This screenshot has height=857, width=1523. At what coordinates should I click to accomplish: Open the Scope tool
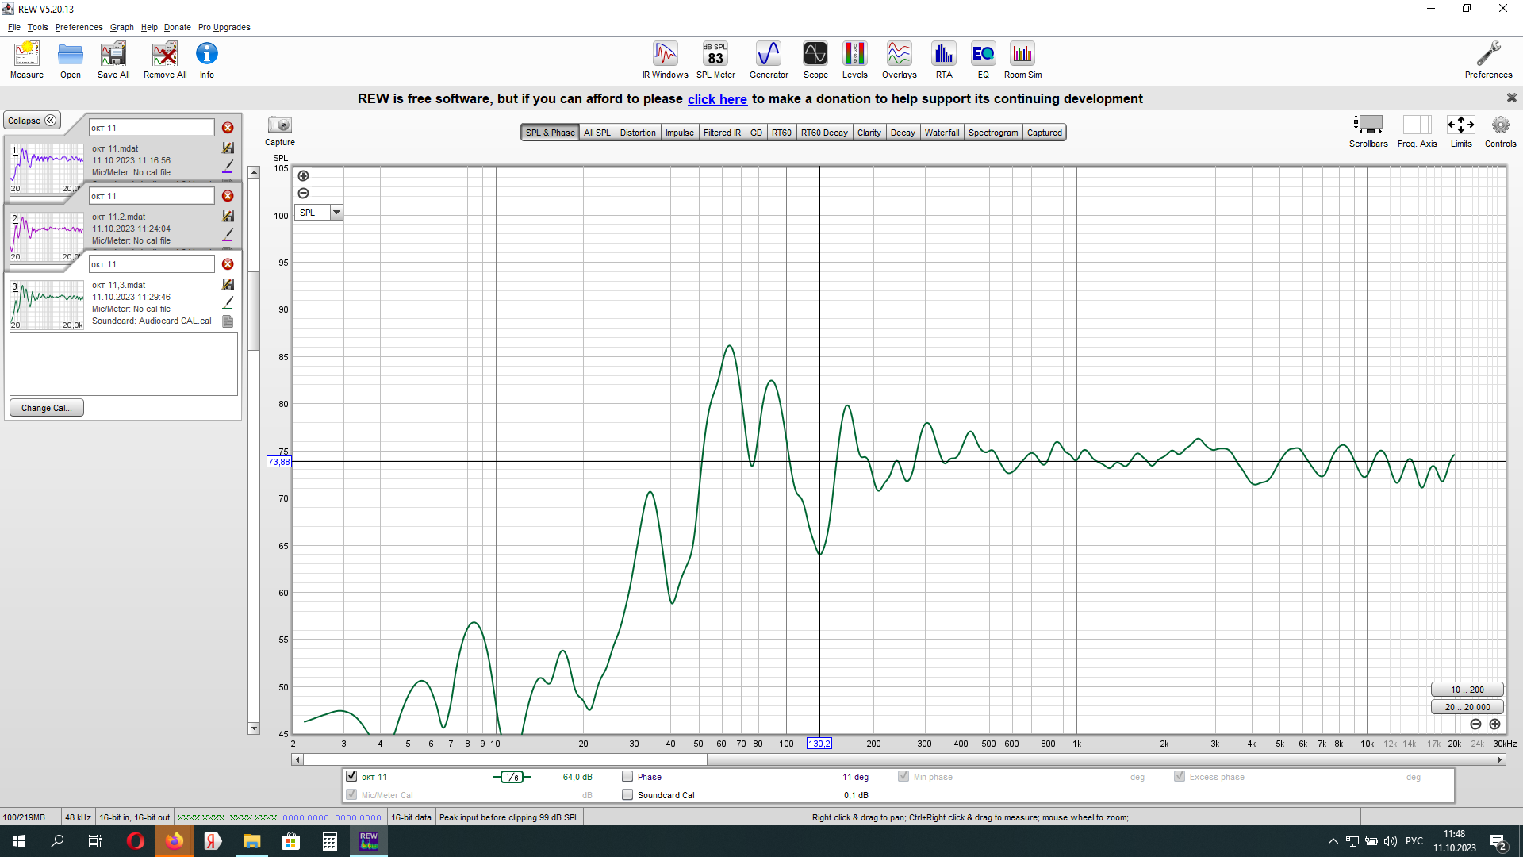815,60
